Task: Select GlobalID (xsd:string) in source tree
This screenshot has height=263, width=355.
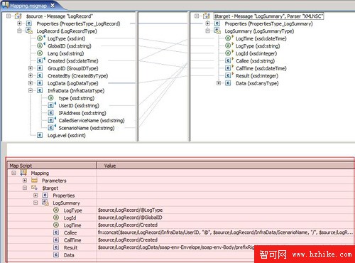Action: coord(70,46)
